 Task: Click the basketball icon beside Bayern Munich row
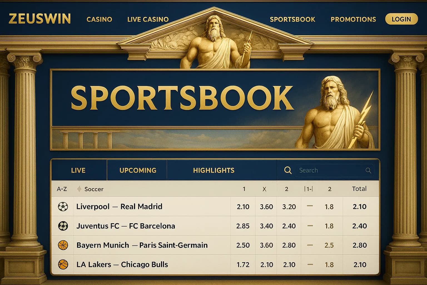[x=63, y=245]
